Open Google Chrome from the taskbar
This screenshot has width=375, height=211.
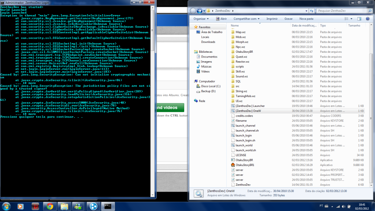point(49,206)
